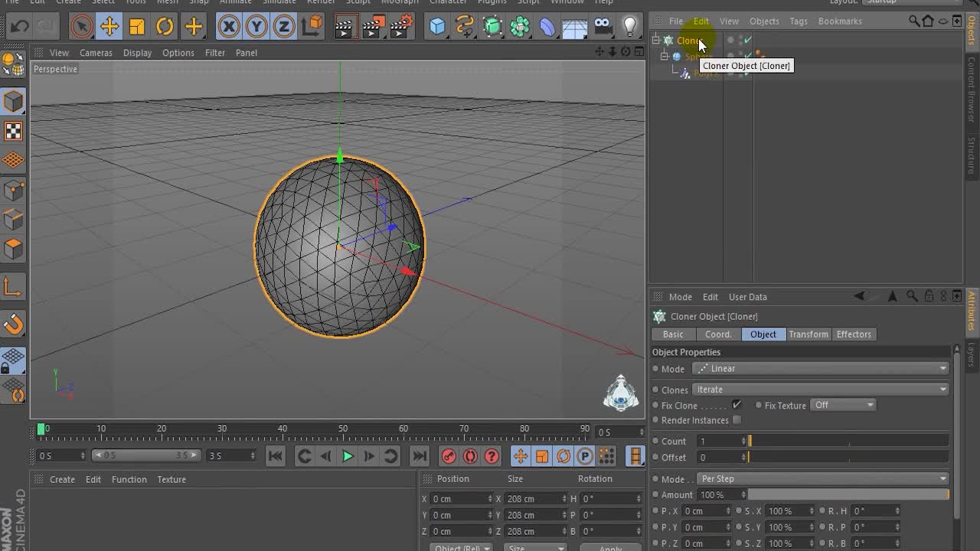The image size is (980, 551).
Task: Open Bookmarks menu in Object Manager
Action: (x=840, y=21)
